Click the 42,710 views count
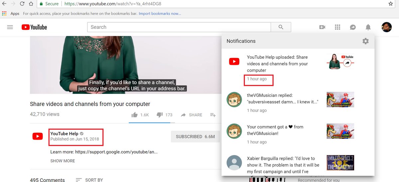 tap(45, 114)
